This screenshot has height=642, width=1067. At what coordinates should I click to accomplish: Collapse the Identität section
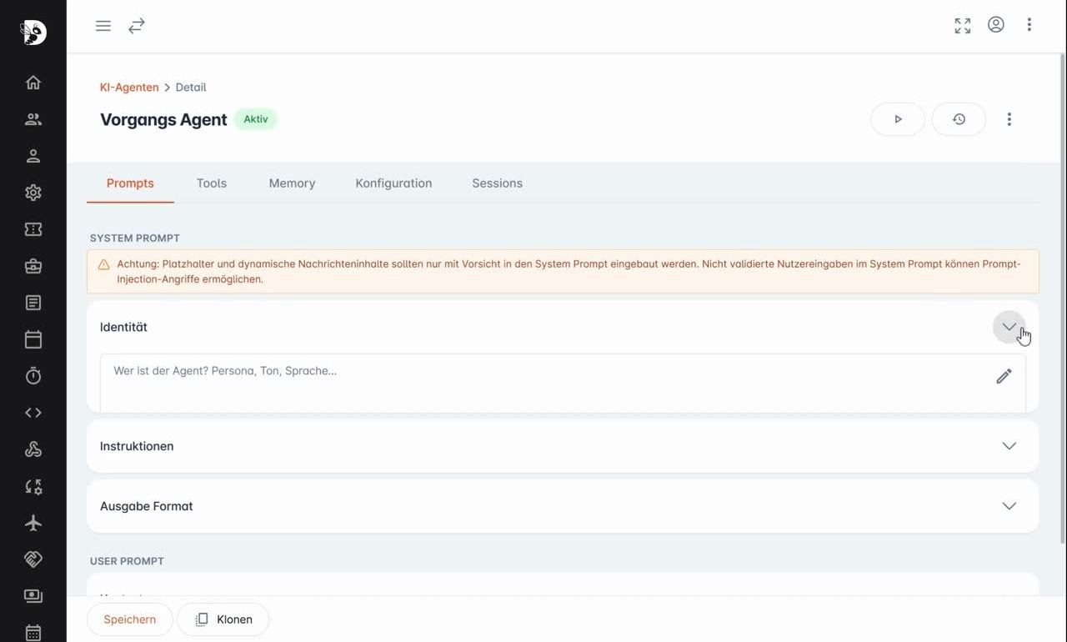(1009, 327)
